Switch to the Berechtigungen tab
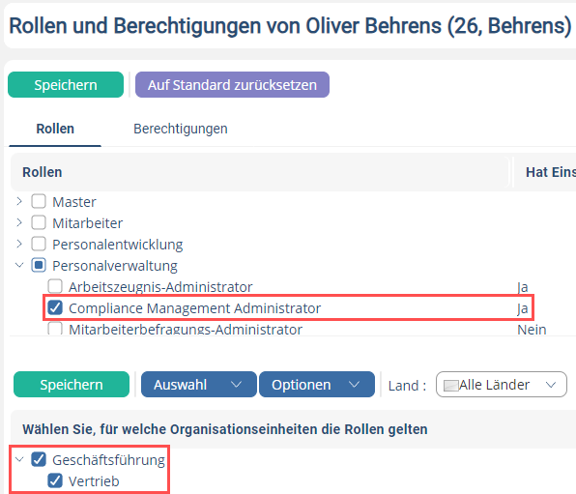Viewport: 576px width, 494px height. coord(181,129)
